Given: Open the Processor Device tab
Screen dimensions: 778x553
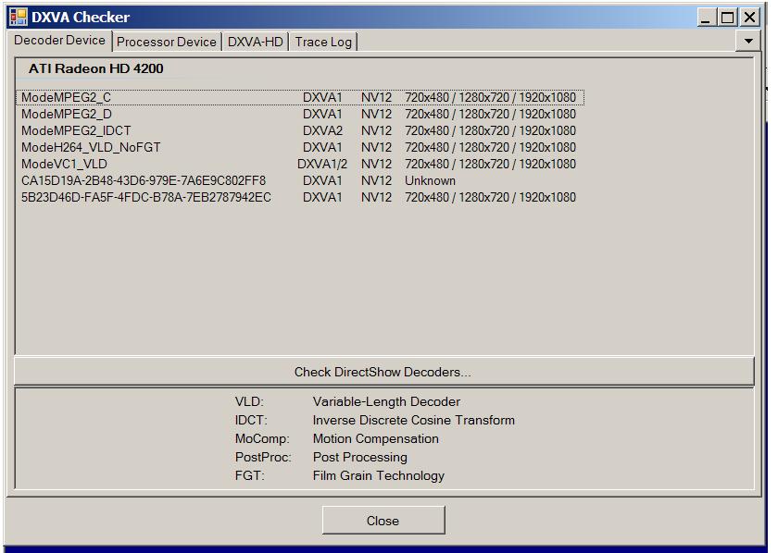Looking at the screenshot, I should click(167, 43).
